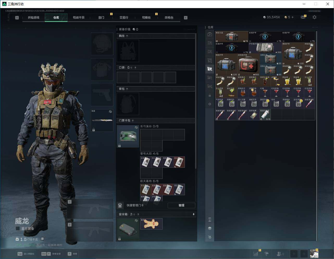Click the F 转移 shortcut button

coord(72,254)
